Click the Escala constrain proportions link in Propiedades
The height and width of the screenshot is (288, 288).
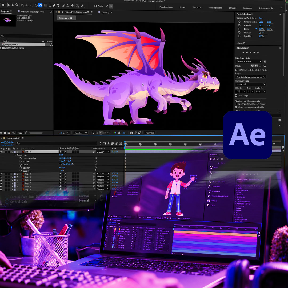pos(256,29)
